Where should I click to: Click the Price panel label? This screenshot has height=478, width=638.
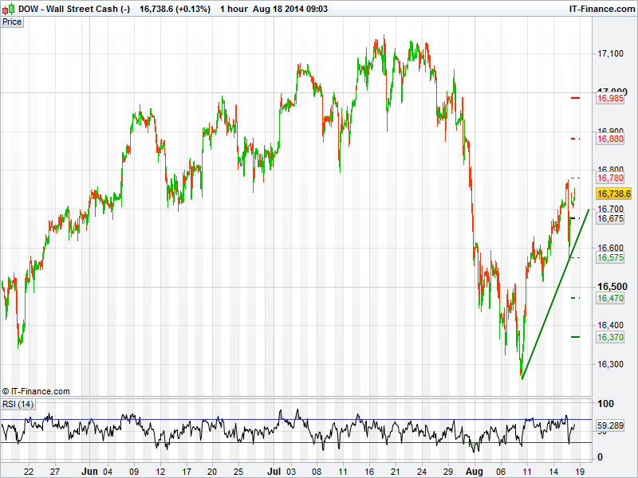[13, 22]
